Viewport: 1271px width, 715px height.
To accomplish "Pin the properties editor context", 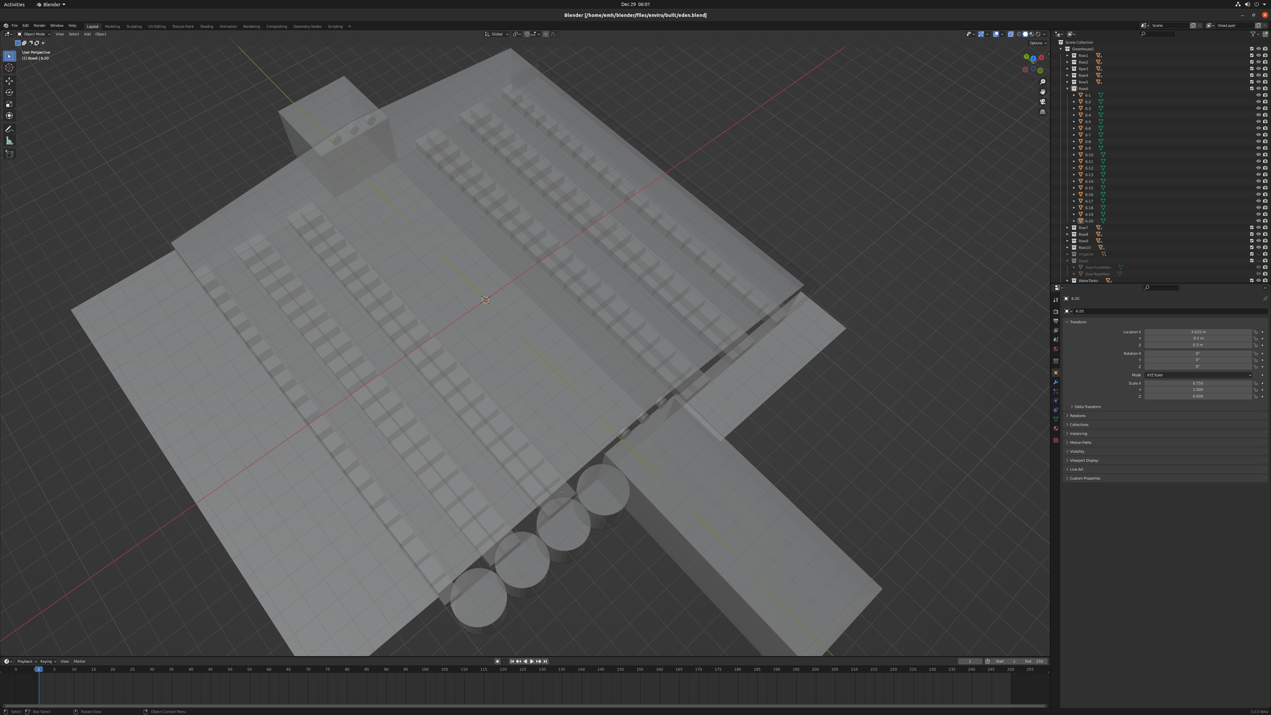I will click(1265, 299).
